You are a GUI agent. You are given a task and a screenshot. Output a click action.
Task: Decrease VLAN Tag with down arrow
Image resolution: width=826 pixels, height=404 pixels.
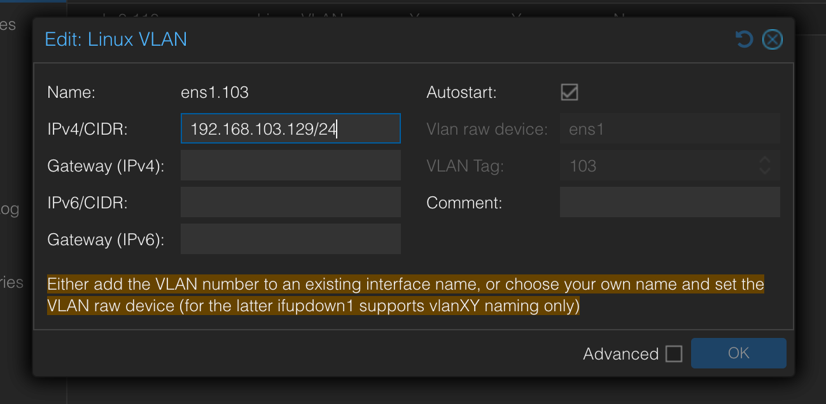[x=766, y=172]
